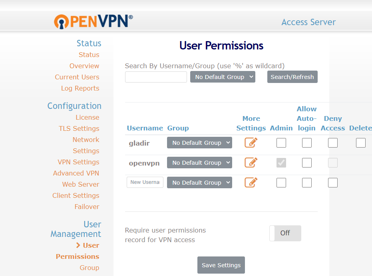Check the Admin box for gladir
Image resolution: width=372 pixels, height=276 pixels.
point(281,143)
